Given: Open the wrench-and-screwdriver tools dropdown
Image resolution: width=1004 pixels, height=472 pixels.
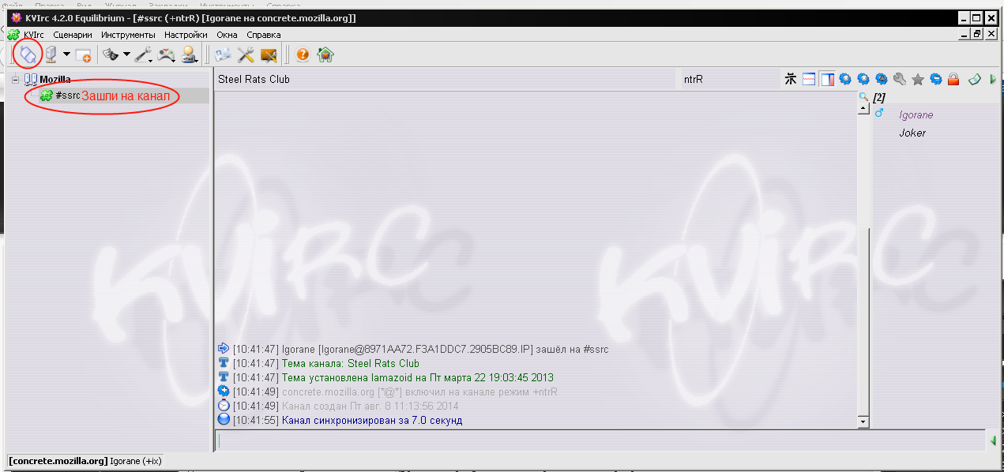Looking at the screenshot, I should pos(144,54).
